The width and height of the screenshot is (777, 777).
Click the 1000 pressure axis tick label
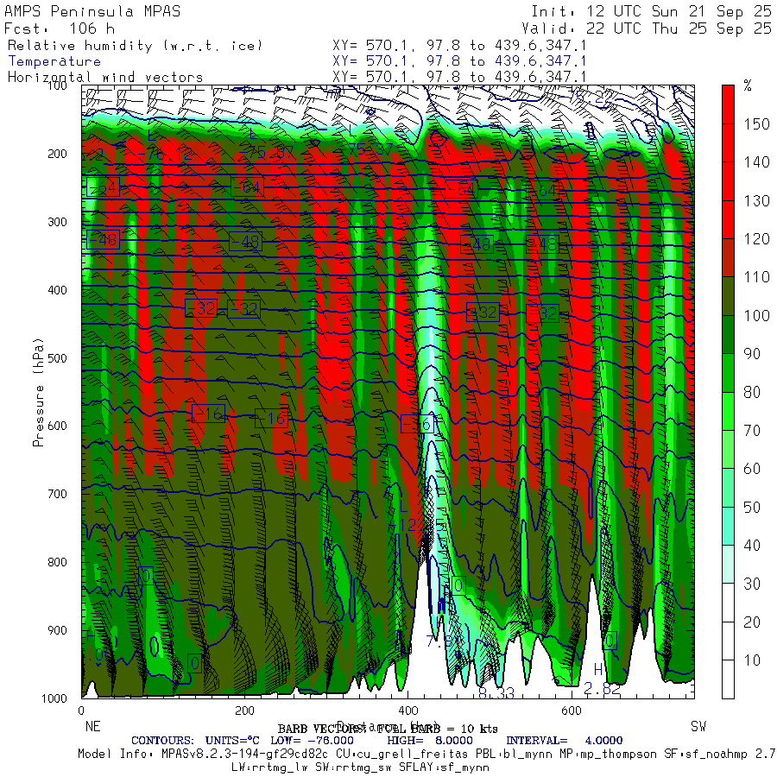coord(54,698)
